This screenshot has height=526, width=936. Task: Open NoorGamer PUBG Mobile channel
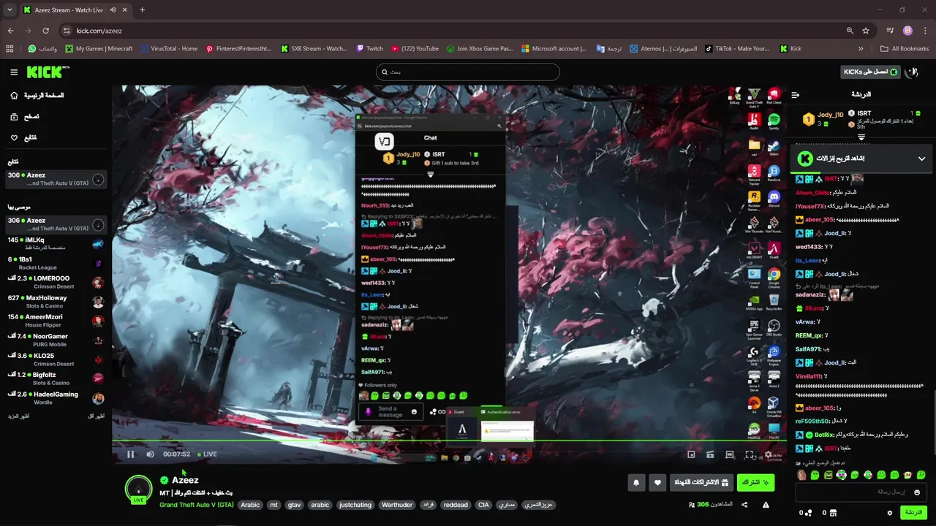coord(56,340)
